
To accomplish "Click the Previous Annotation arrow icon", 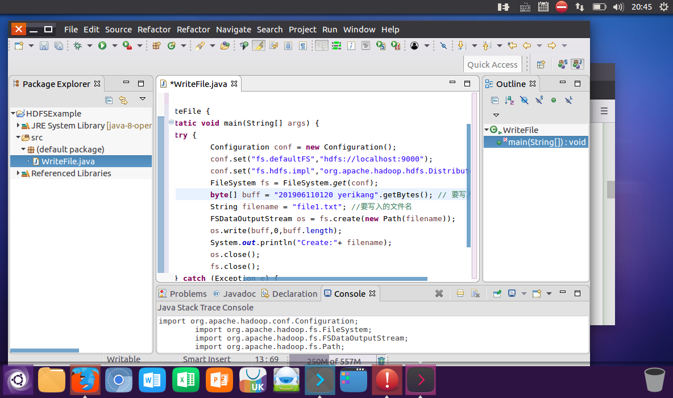I will pyautogui.click(x=487, y=45).
